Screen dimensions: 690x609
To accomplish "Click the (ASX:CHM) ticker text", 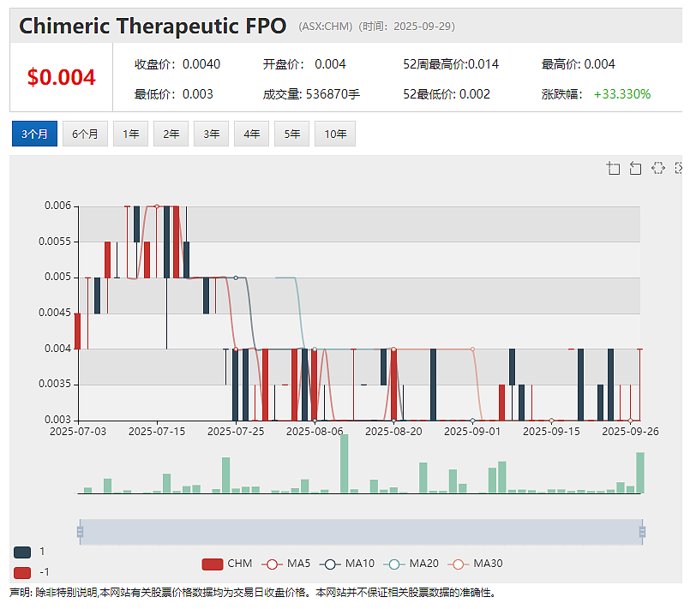I will tap(326, 27).
